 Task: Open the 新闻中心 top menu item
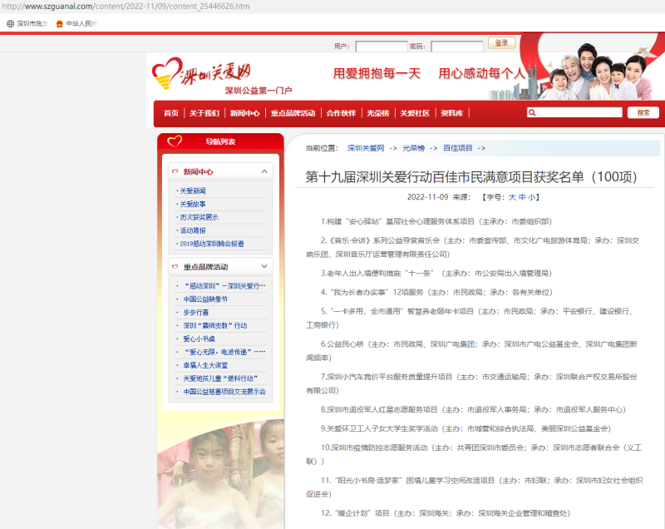click(x=244, y=113)
